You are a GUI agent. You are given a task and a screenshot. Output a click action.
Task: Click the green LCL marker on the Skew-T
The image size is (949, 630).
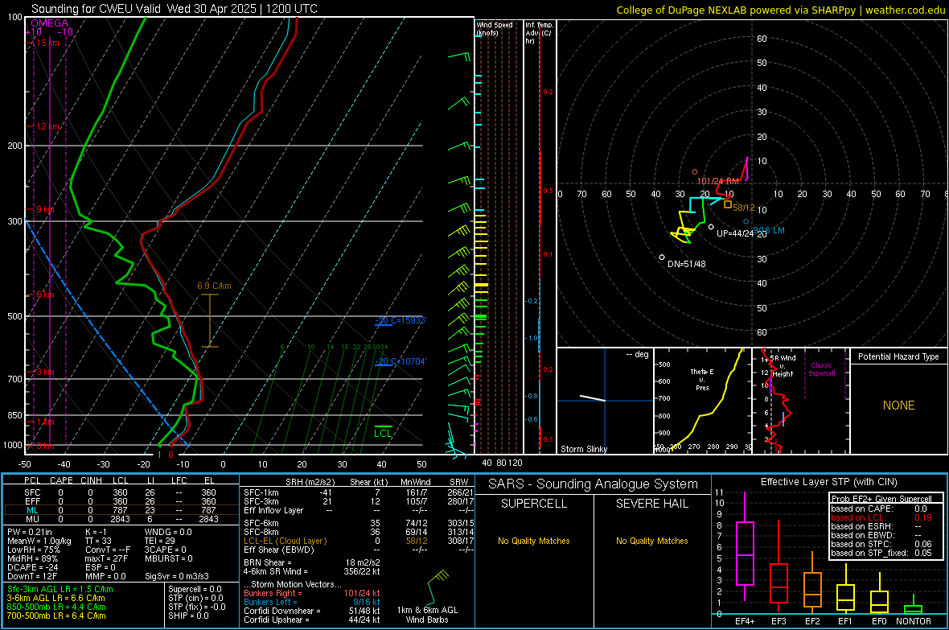click(383, 431)
